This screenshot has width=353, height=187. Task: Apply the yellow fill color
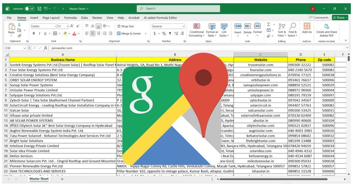pyautogui.click(x=65, y=33)
